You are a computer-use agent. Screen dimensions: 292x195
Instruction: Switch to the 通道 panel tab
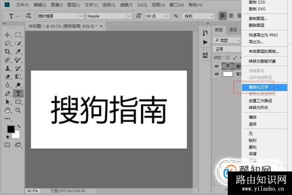point(232,30)
